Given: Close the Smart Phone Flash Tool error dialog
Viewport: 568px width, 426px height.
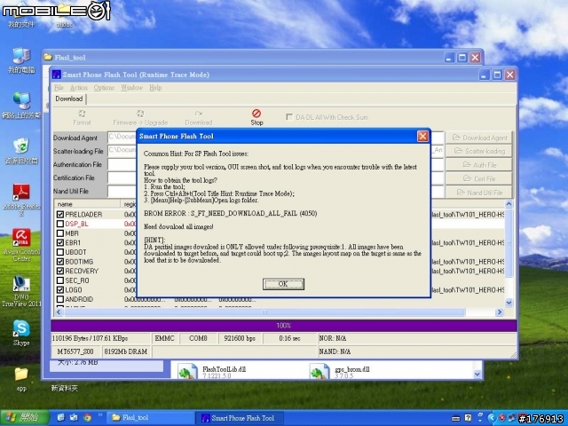Looking at the screenshot, I should click(x=422, y=136).
